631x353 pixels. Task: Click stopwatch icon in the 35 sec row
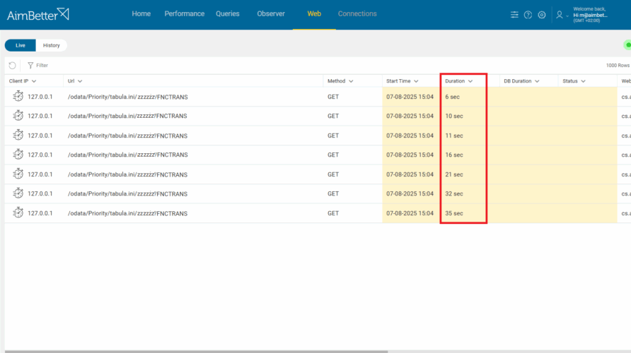(x=18, y=213)
